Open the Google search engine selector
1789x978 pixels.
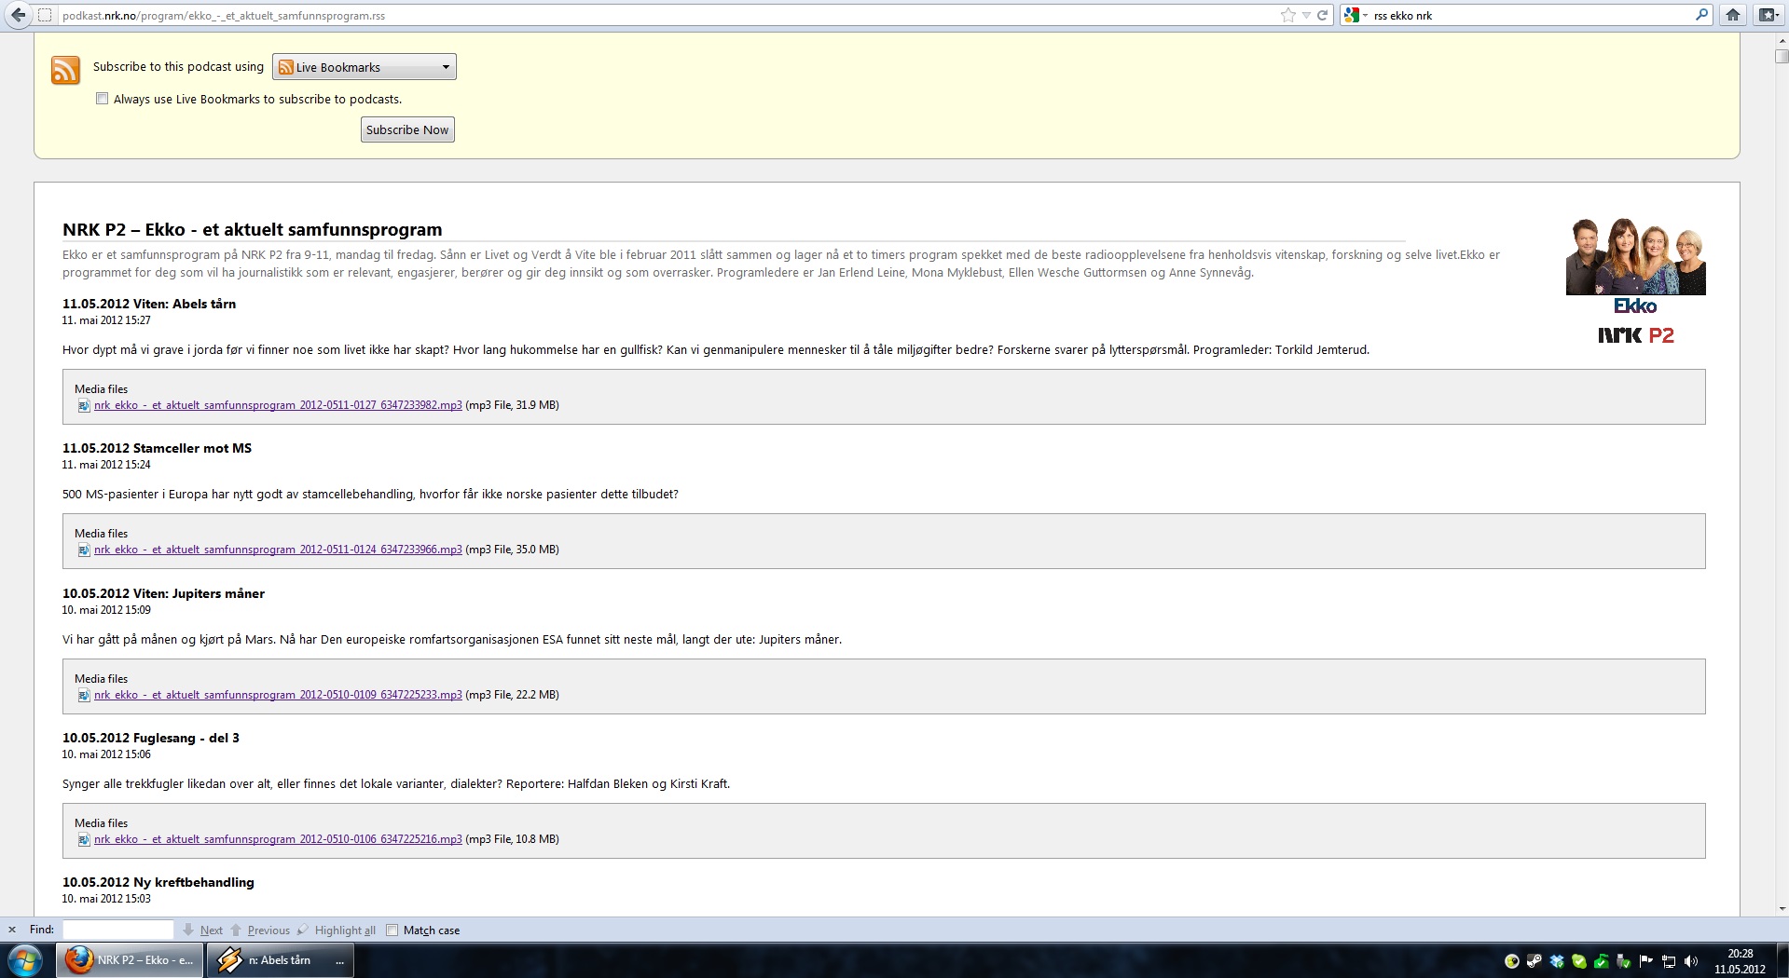[1356, 15]
